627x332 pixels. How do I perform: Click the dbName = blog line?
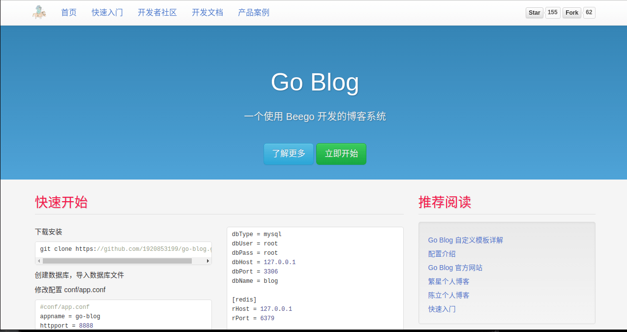pyautogui.click(x=255, y=281)
